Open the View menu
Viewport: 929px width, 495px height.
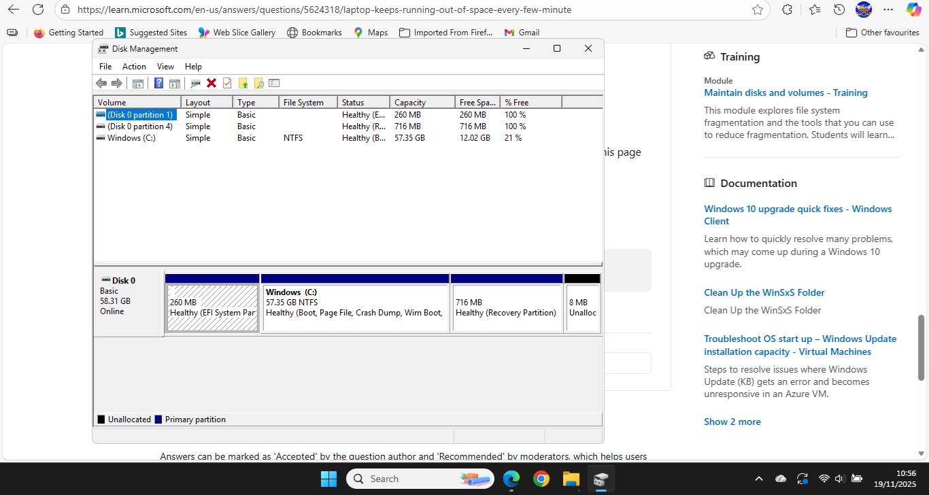(x=165, y=66)
